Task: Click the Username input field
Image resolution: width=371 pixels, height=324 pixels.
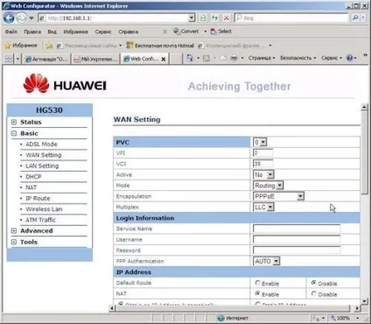Action: tap(297, 239)
